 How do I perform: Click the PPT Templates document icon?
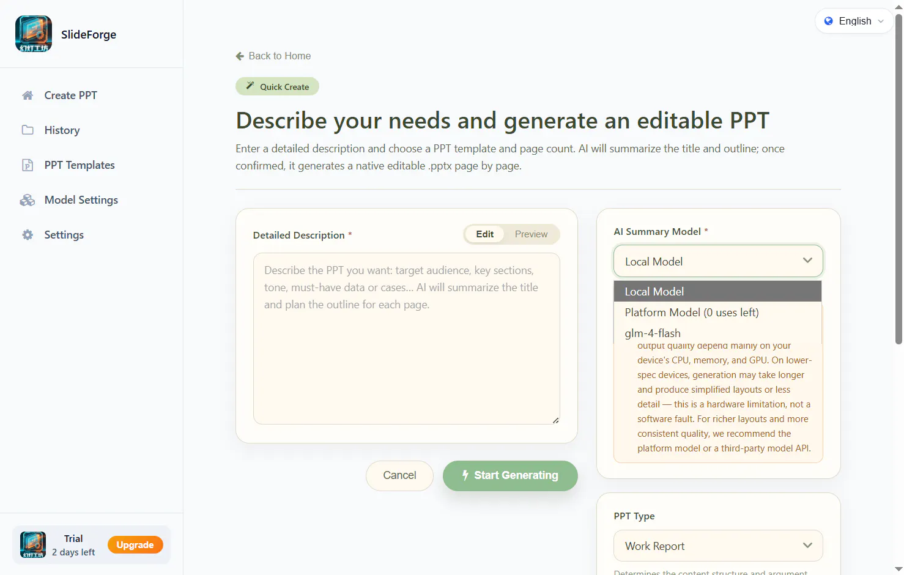(x=28, y=165)
